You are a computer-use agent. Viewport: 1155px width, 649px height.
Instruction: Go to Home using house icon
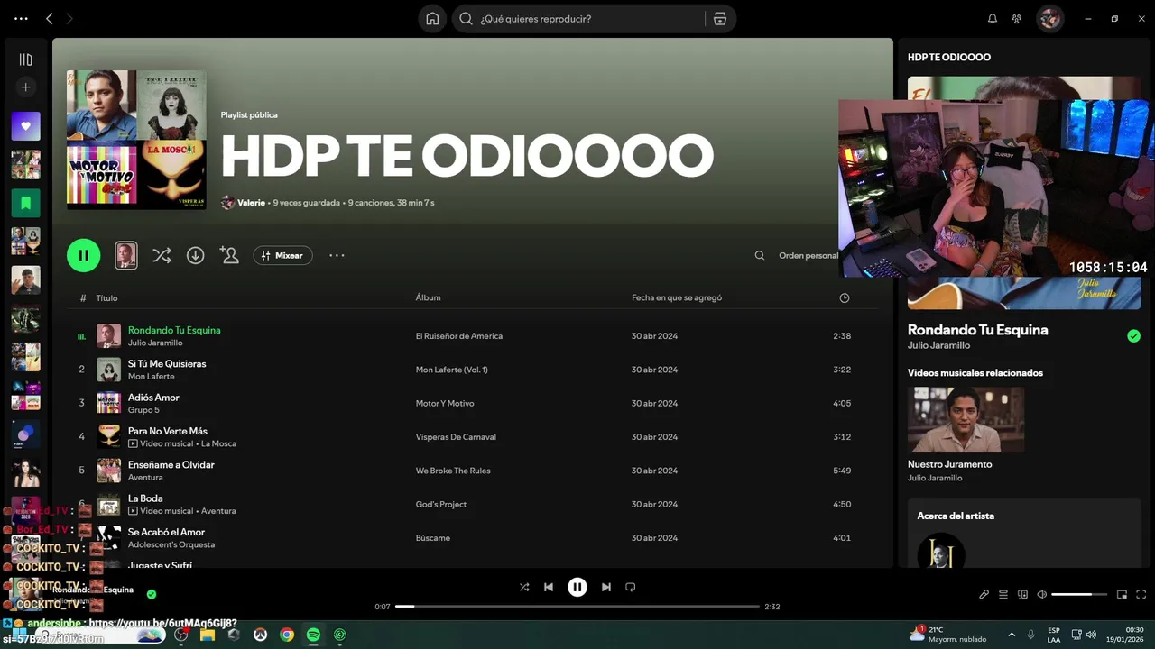pyautogui.click(x=432, y=19)
